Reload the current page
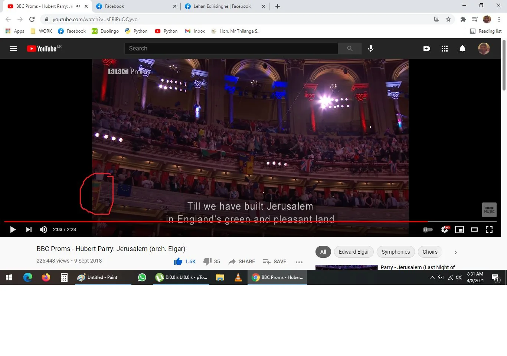 (32, 19)
